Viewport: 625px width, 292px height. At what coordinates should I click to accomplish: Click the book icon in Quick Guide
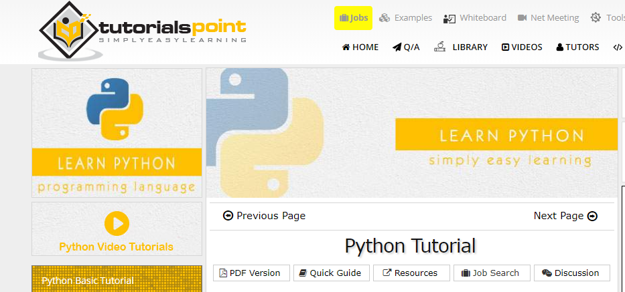click(303, 273)
